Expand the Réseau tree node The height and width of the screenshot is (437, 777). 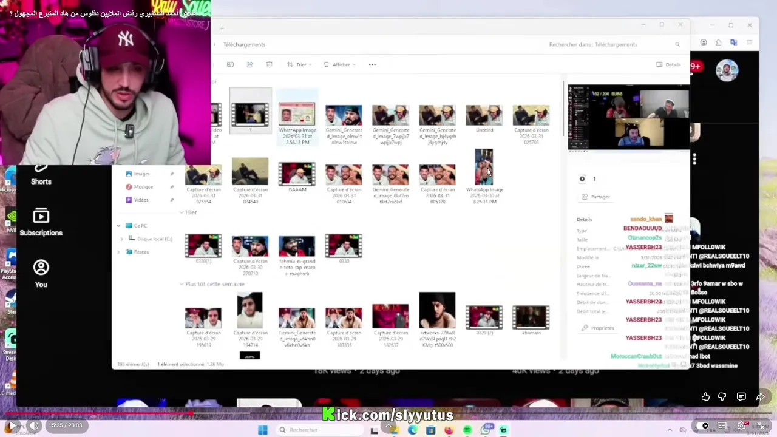[118, 252]
